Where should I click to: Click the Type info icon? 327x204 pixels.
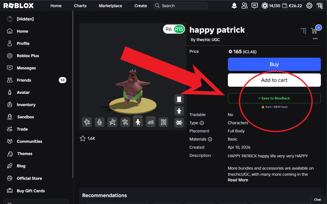point(202,123)
